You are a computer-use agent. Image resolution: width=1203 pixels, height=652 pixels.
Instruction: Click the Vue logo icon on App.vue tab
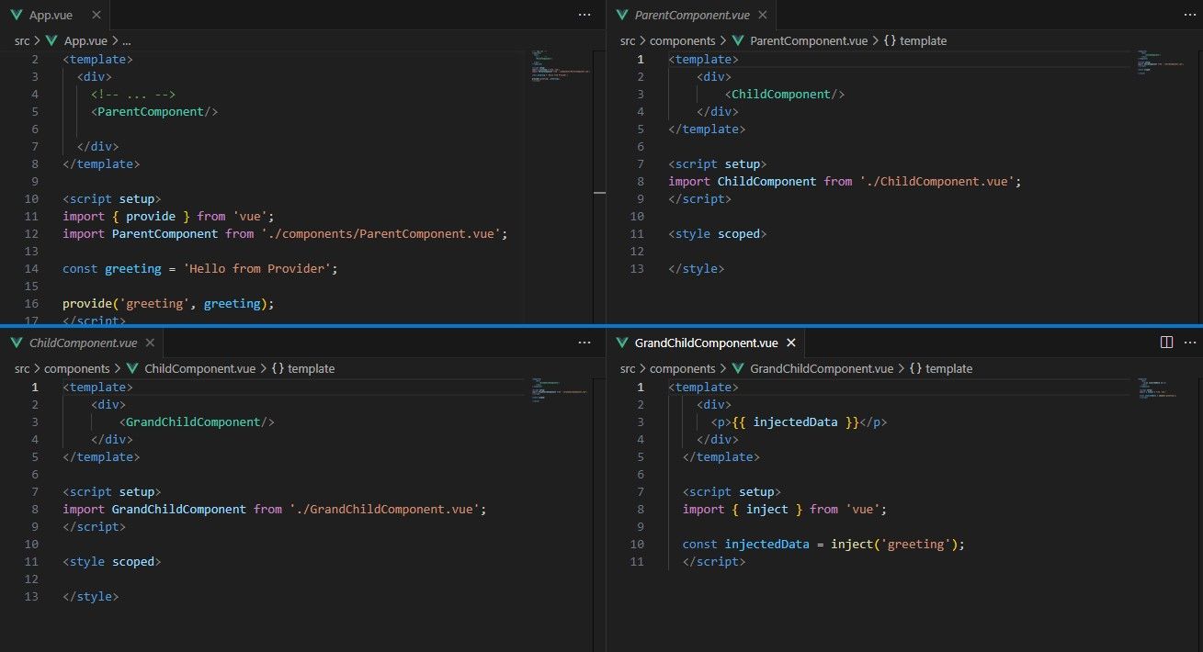point(17,15)
